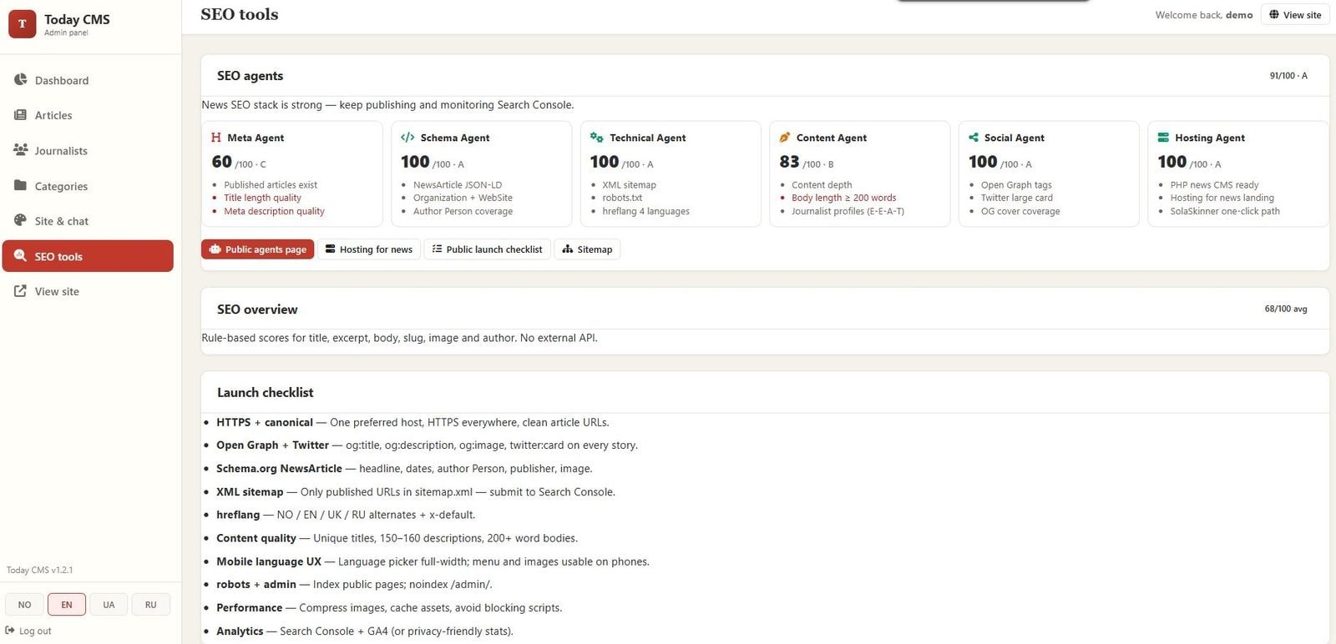Click the sitemap tree icon
This screenshot has height=644, width=1336.
(568, 249)
